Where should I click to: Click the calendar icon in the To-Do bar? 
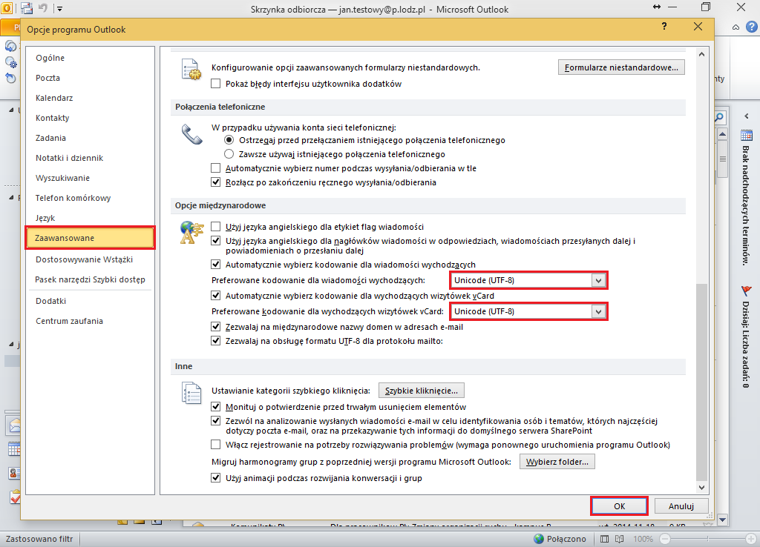click(x=747, y=136)
